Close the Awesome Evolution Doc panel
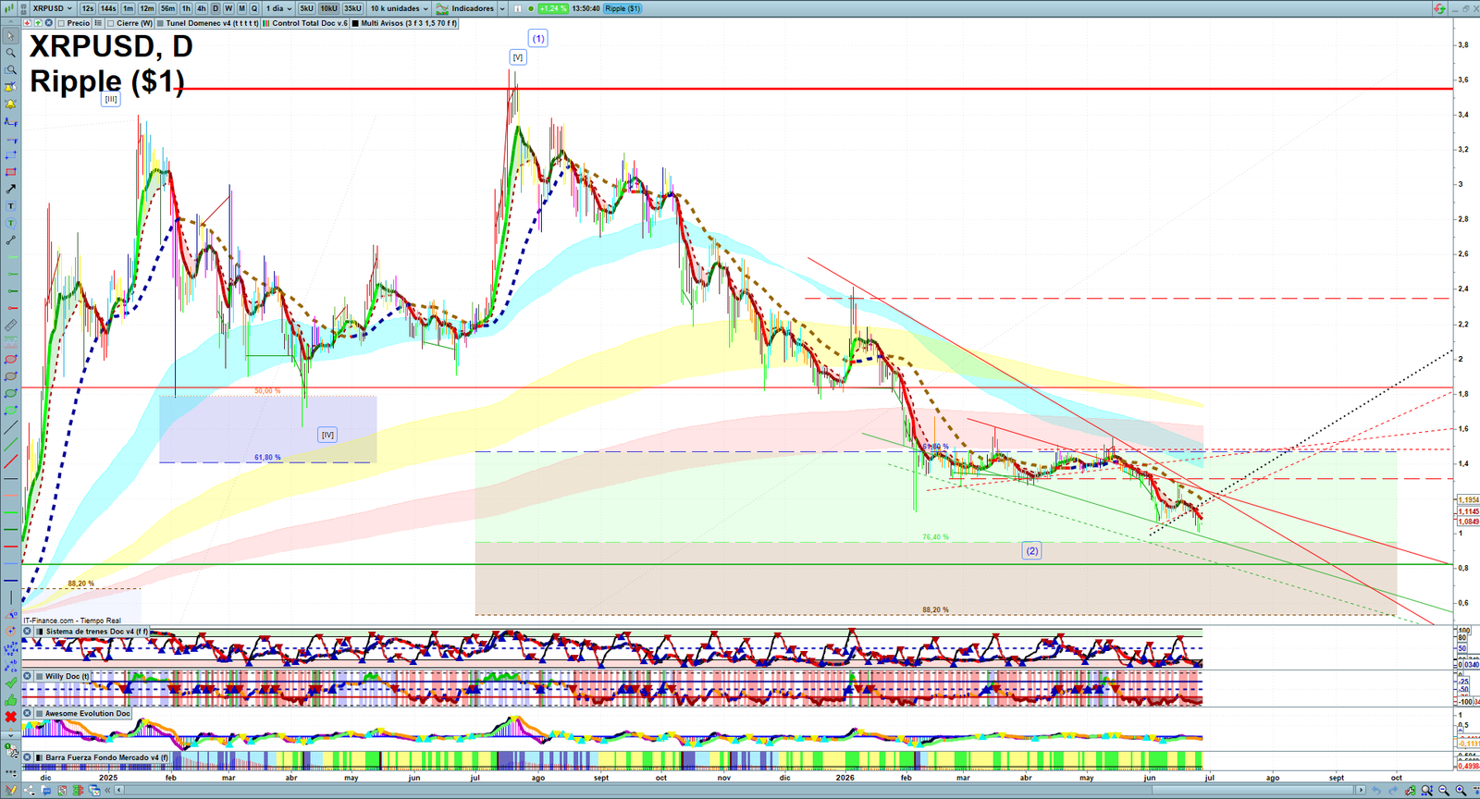The height and width of the screenshot is (799, 1480). tap(28, 713)
